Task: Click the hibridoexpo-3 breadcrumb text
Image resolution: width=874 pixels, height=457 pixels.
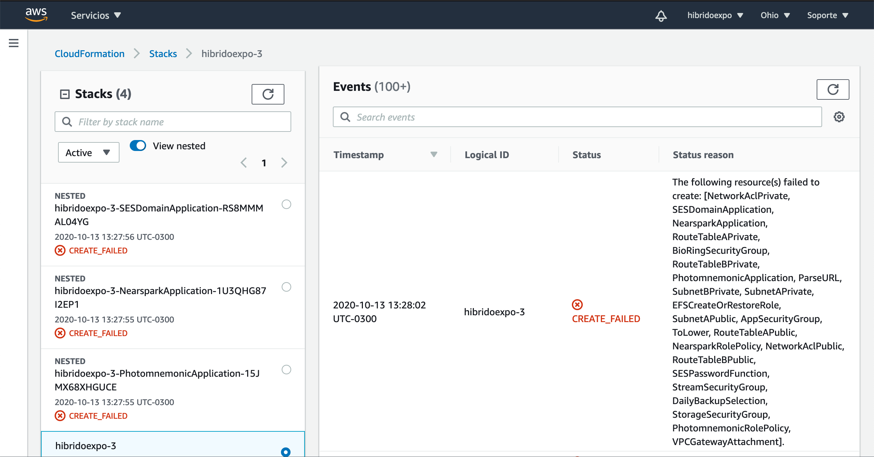Action: pos(232,54)
